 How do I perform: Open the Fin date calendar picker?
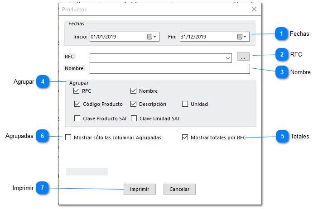242,37
